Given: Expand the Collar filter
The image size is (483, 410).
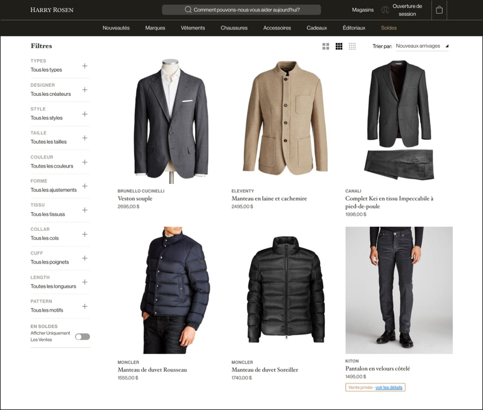Looking at the screenshot, I should tap(85, 235).
